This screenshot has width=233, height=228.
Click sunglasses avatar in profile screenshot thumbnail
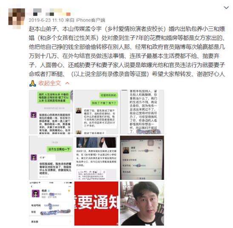[x=36, y=193]
